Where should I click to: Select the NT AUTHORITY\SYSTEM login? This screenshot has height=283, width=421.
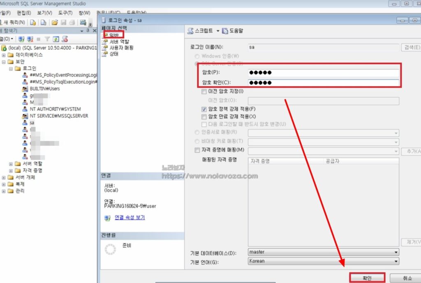coord(56,109)
